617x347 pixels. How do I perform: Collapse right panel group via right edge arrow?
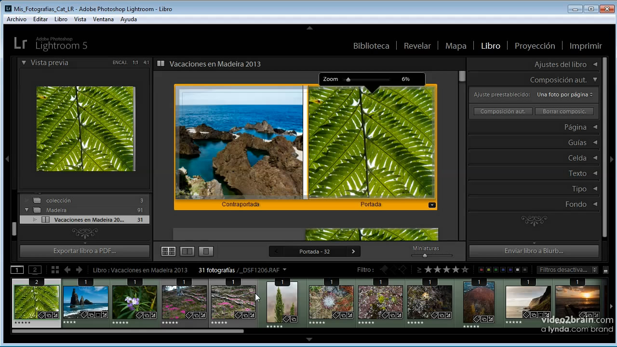(612, 159)
